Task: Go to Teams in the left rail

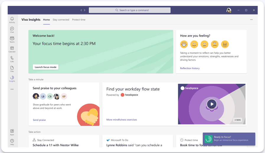Action: [x=12, y=39]
